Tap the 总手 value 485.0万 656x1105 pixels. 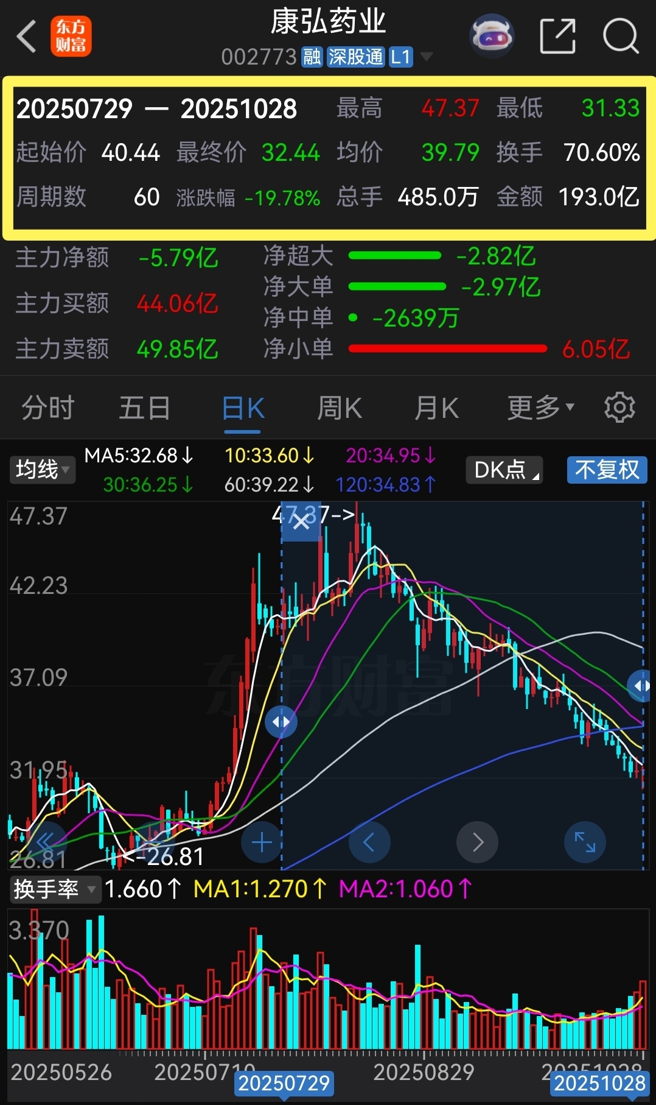[x=438, y=197]
